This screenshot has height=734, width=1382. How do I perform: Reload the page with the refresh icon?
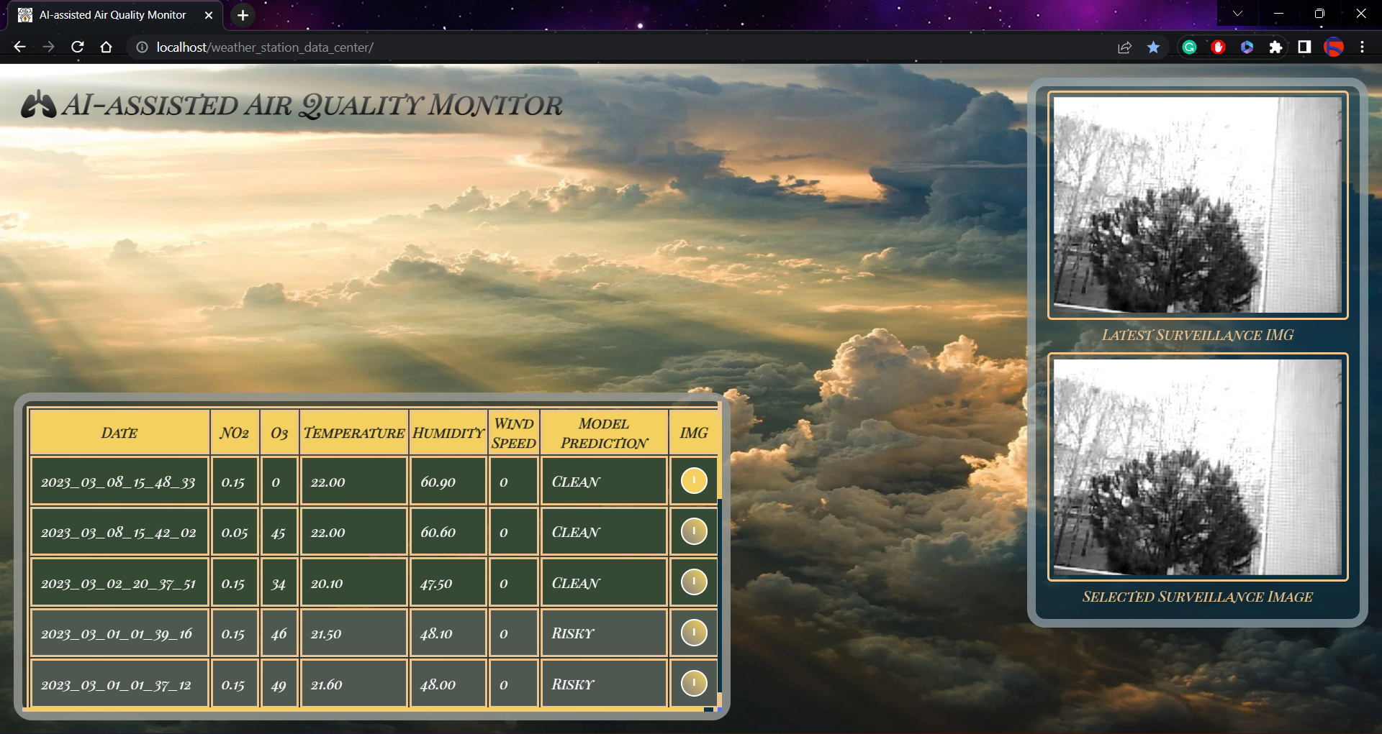(77, 47)
